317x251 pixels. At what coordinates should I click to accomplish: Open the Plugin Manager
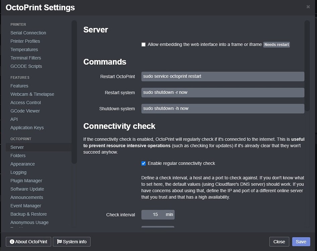tap(26, 180)
